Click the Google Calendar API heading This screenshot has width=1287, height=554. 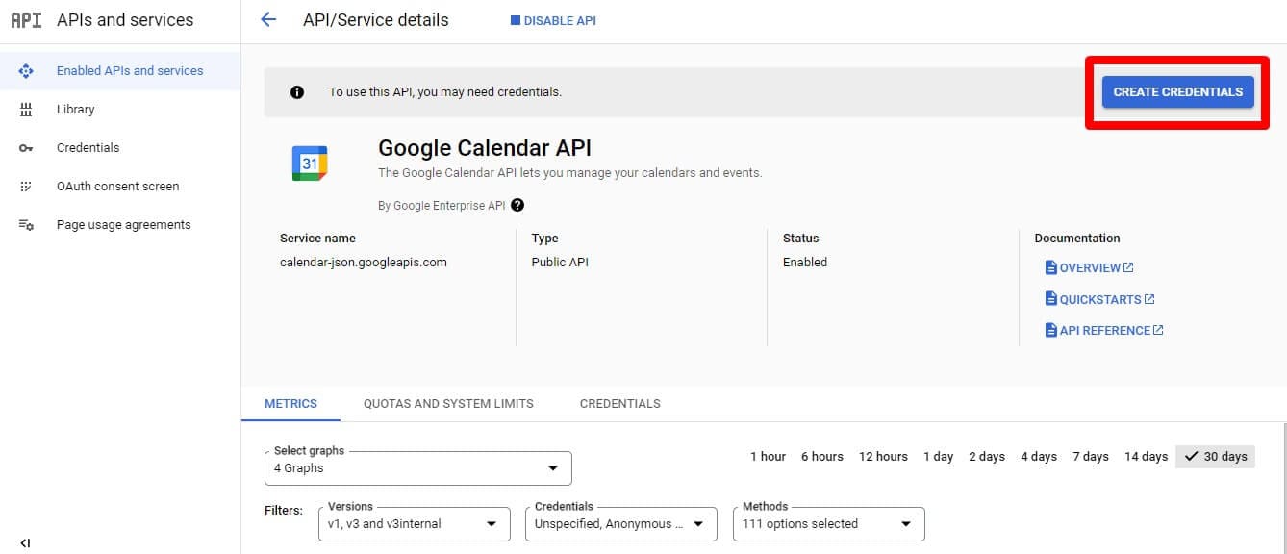pyautogui.click(x=485, y=148)
